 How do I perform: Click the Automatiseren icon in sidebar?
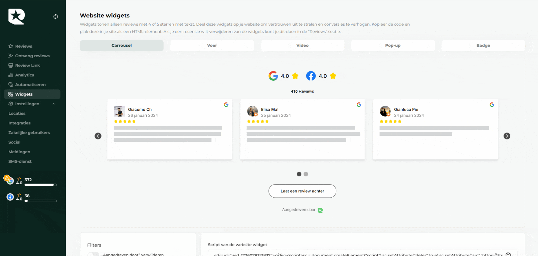click(10, 84)
